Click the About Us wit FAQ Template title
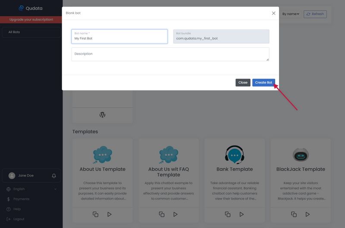 click(x=169, y=172)
